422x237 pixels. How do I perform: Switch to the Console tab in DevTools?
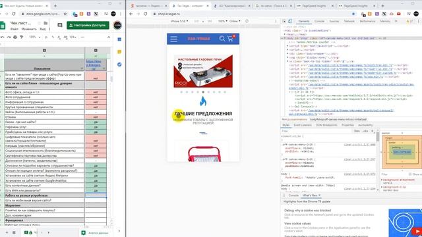coord(319,21)
